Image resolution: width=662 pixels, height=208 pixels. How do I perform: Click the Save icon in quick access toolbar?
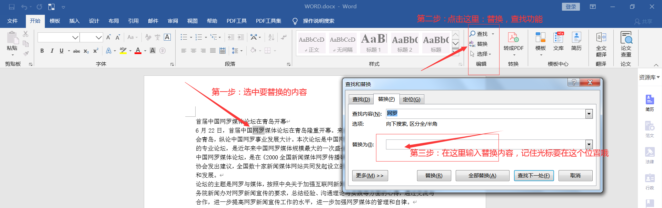point(12,7)
